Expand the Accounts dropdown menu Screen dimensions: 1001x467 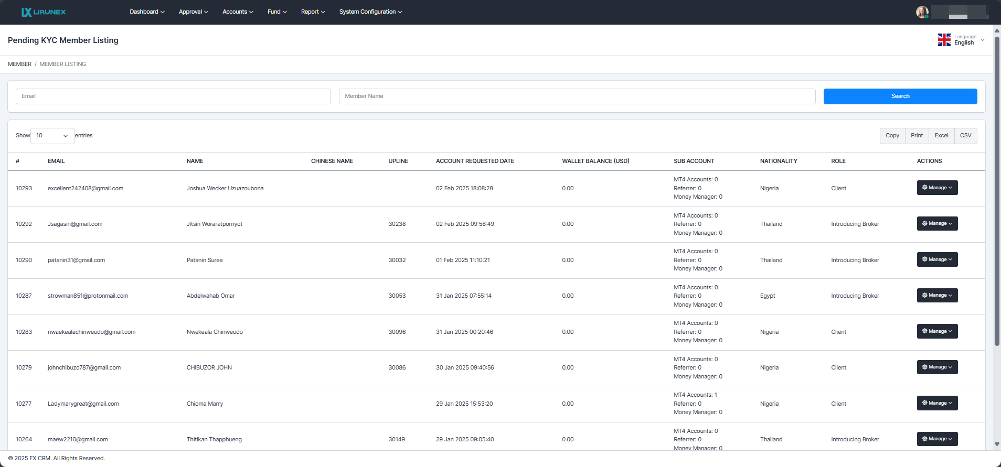coord(238,12)
